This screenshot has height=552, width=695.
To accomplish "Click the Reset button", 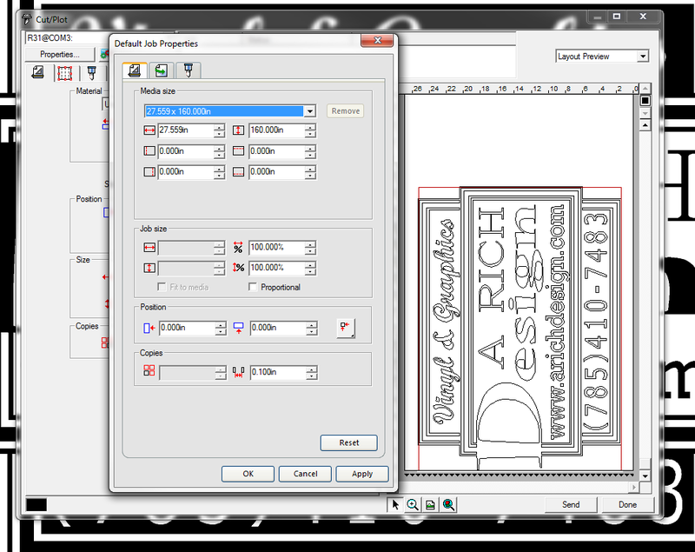I will (x=349, y=442).
